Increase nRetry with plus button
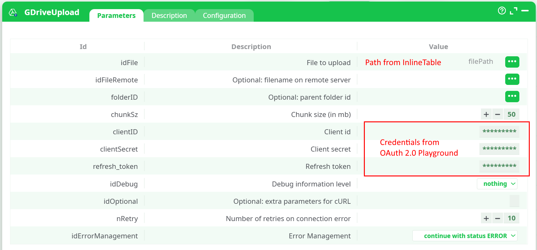Viewport: 537px width, 250px height. tap(486, 218)
